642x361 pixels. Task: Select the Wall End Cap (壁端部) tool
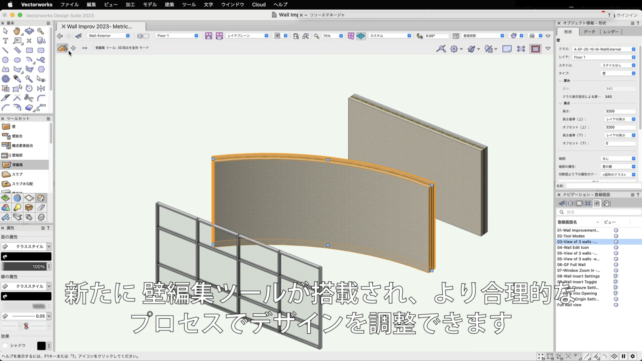[24, 155]
